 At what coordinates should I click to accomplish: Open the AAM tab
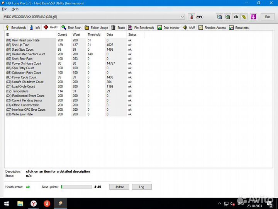click(x=189, y=27)
